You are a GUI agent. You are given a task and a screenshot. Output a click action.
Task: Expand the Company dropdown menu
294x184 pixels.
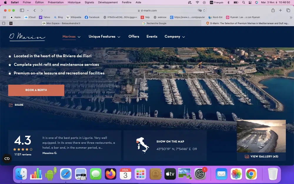[175, 37]
